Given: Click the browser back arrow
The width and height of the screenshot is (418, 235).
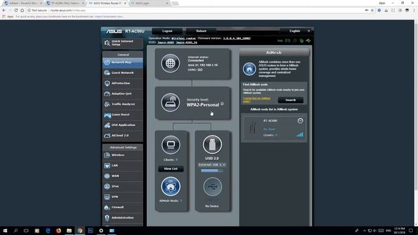Looking at the screenshot, I should click(x=4, y=10).
